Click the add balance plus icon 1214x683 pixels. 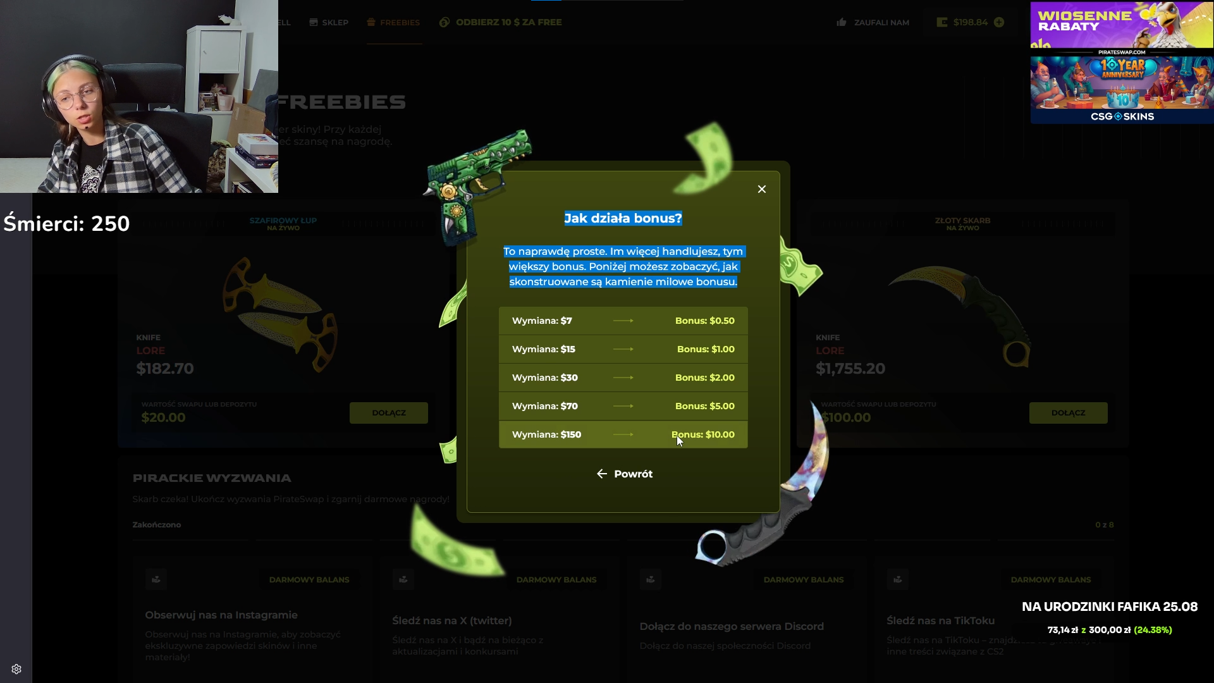tap(999, 22)
